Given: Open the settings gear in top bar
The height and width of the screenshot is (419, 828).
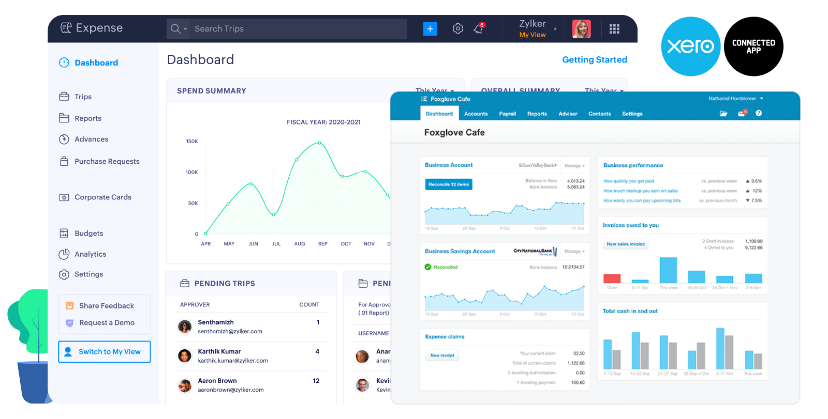Looking at the screenshot, I should tap(457, 28).
